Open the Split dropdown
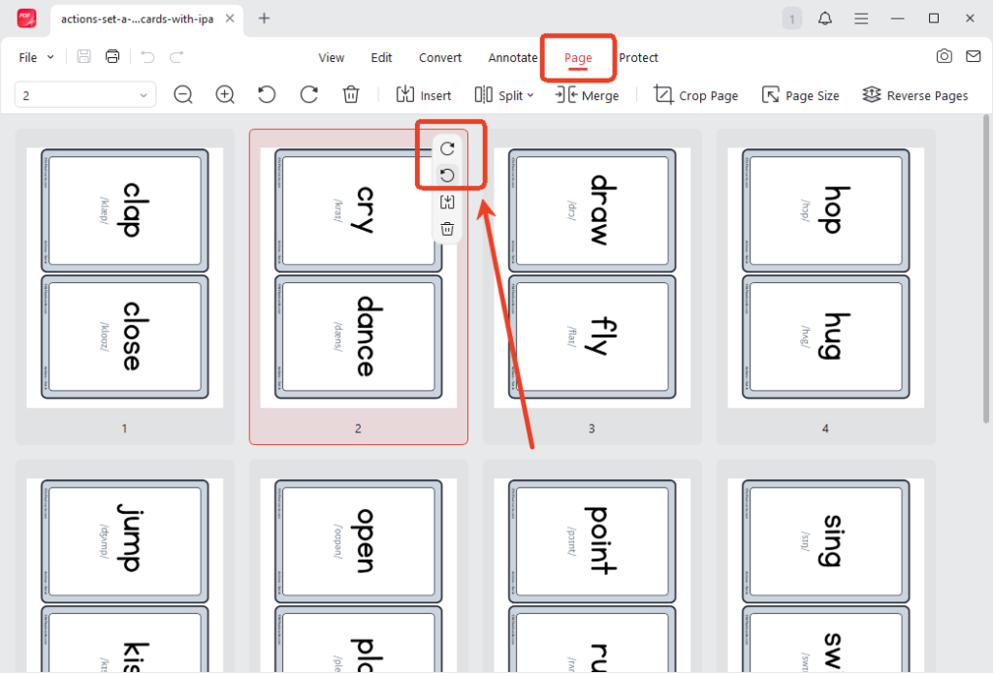 pyautogui.click(x=504, y=95)
